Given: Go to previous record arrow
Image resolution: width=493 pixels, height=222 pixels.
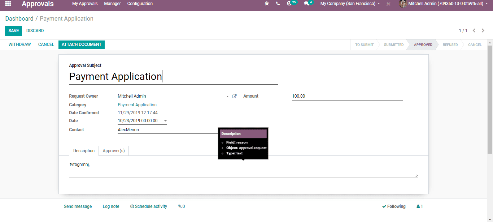Looking at the screenshot, I should click(x=474, y=31).
